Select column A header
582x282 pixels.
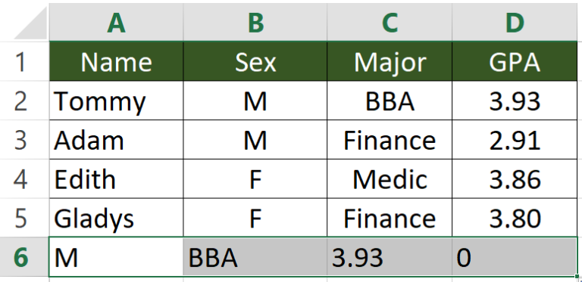116,22
